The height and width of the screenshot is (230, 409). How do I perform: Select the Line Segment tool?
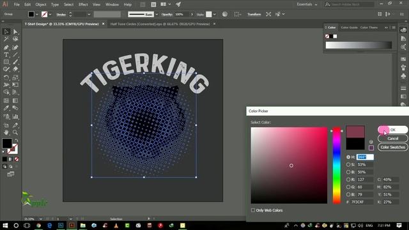[x=15, y=55]
